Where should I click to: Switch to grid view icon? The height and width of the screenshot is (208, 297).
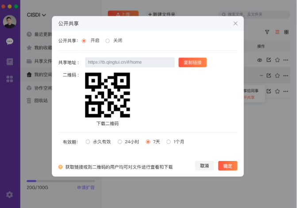tap(286, 32)
